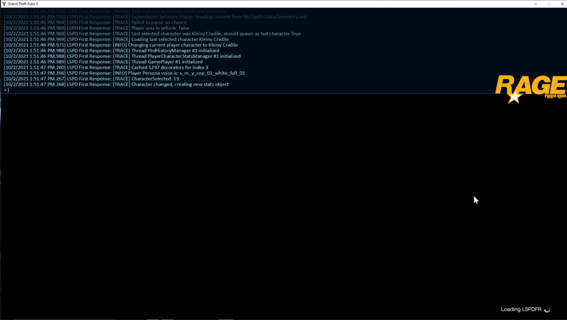Close the Grand Theft Auto V window

tap(562, 3)
